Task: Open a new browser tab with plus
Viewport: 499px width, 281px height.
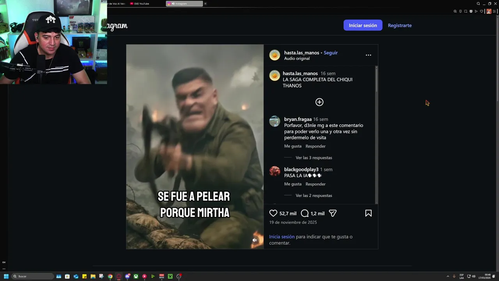Action: (x=205, y=4)
